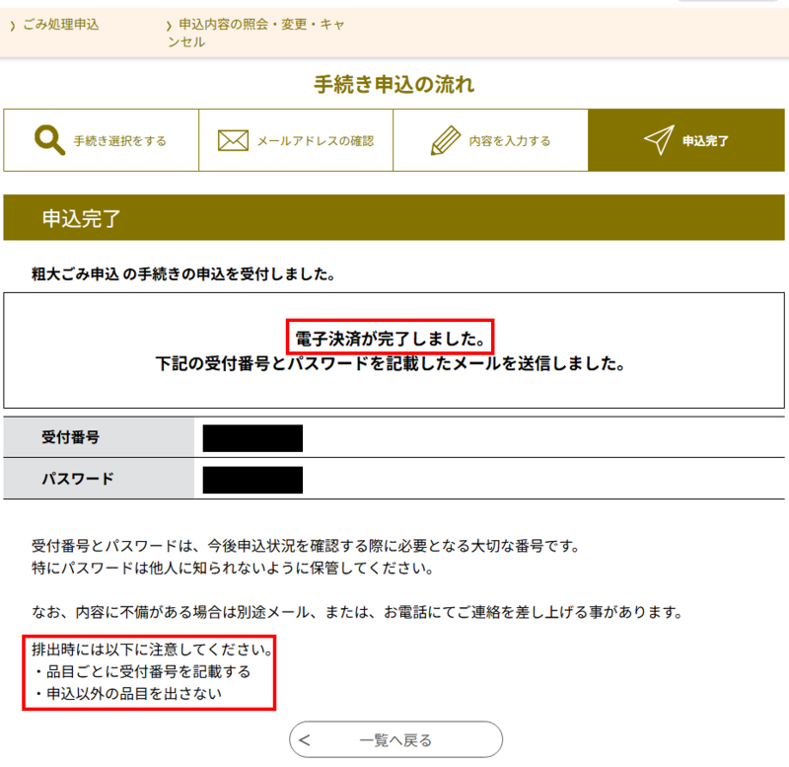Viewport: 789px width, 767px height.
Task: Select the 申込完了 step label
Action: [705, 141]
